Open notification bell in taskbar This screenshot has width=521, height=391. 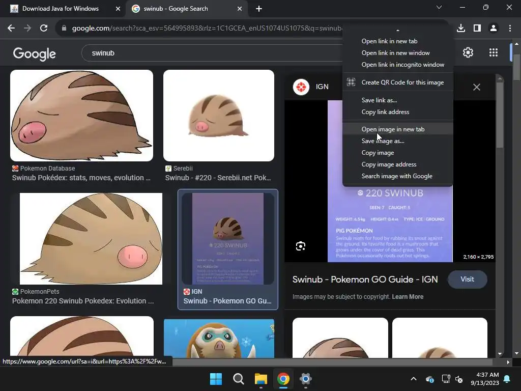(x=507, y=379)
